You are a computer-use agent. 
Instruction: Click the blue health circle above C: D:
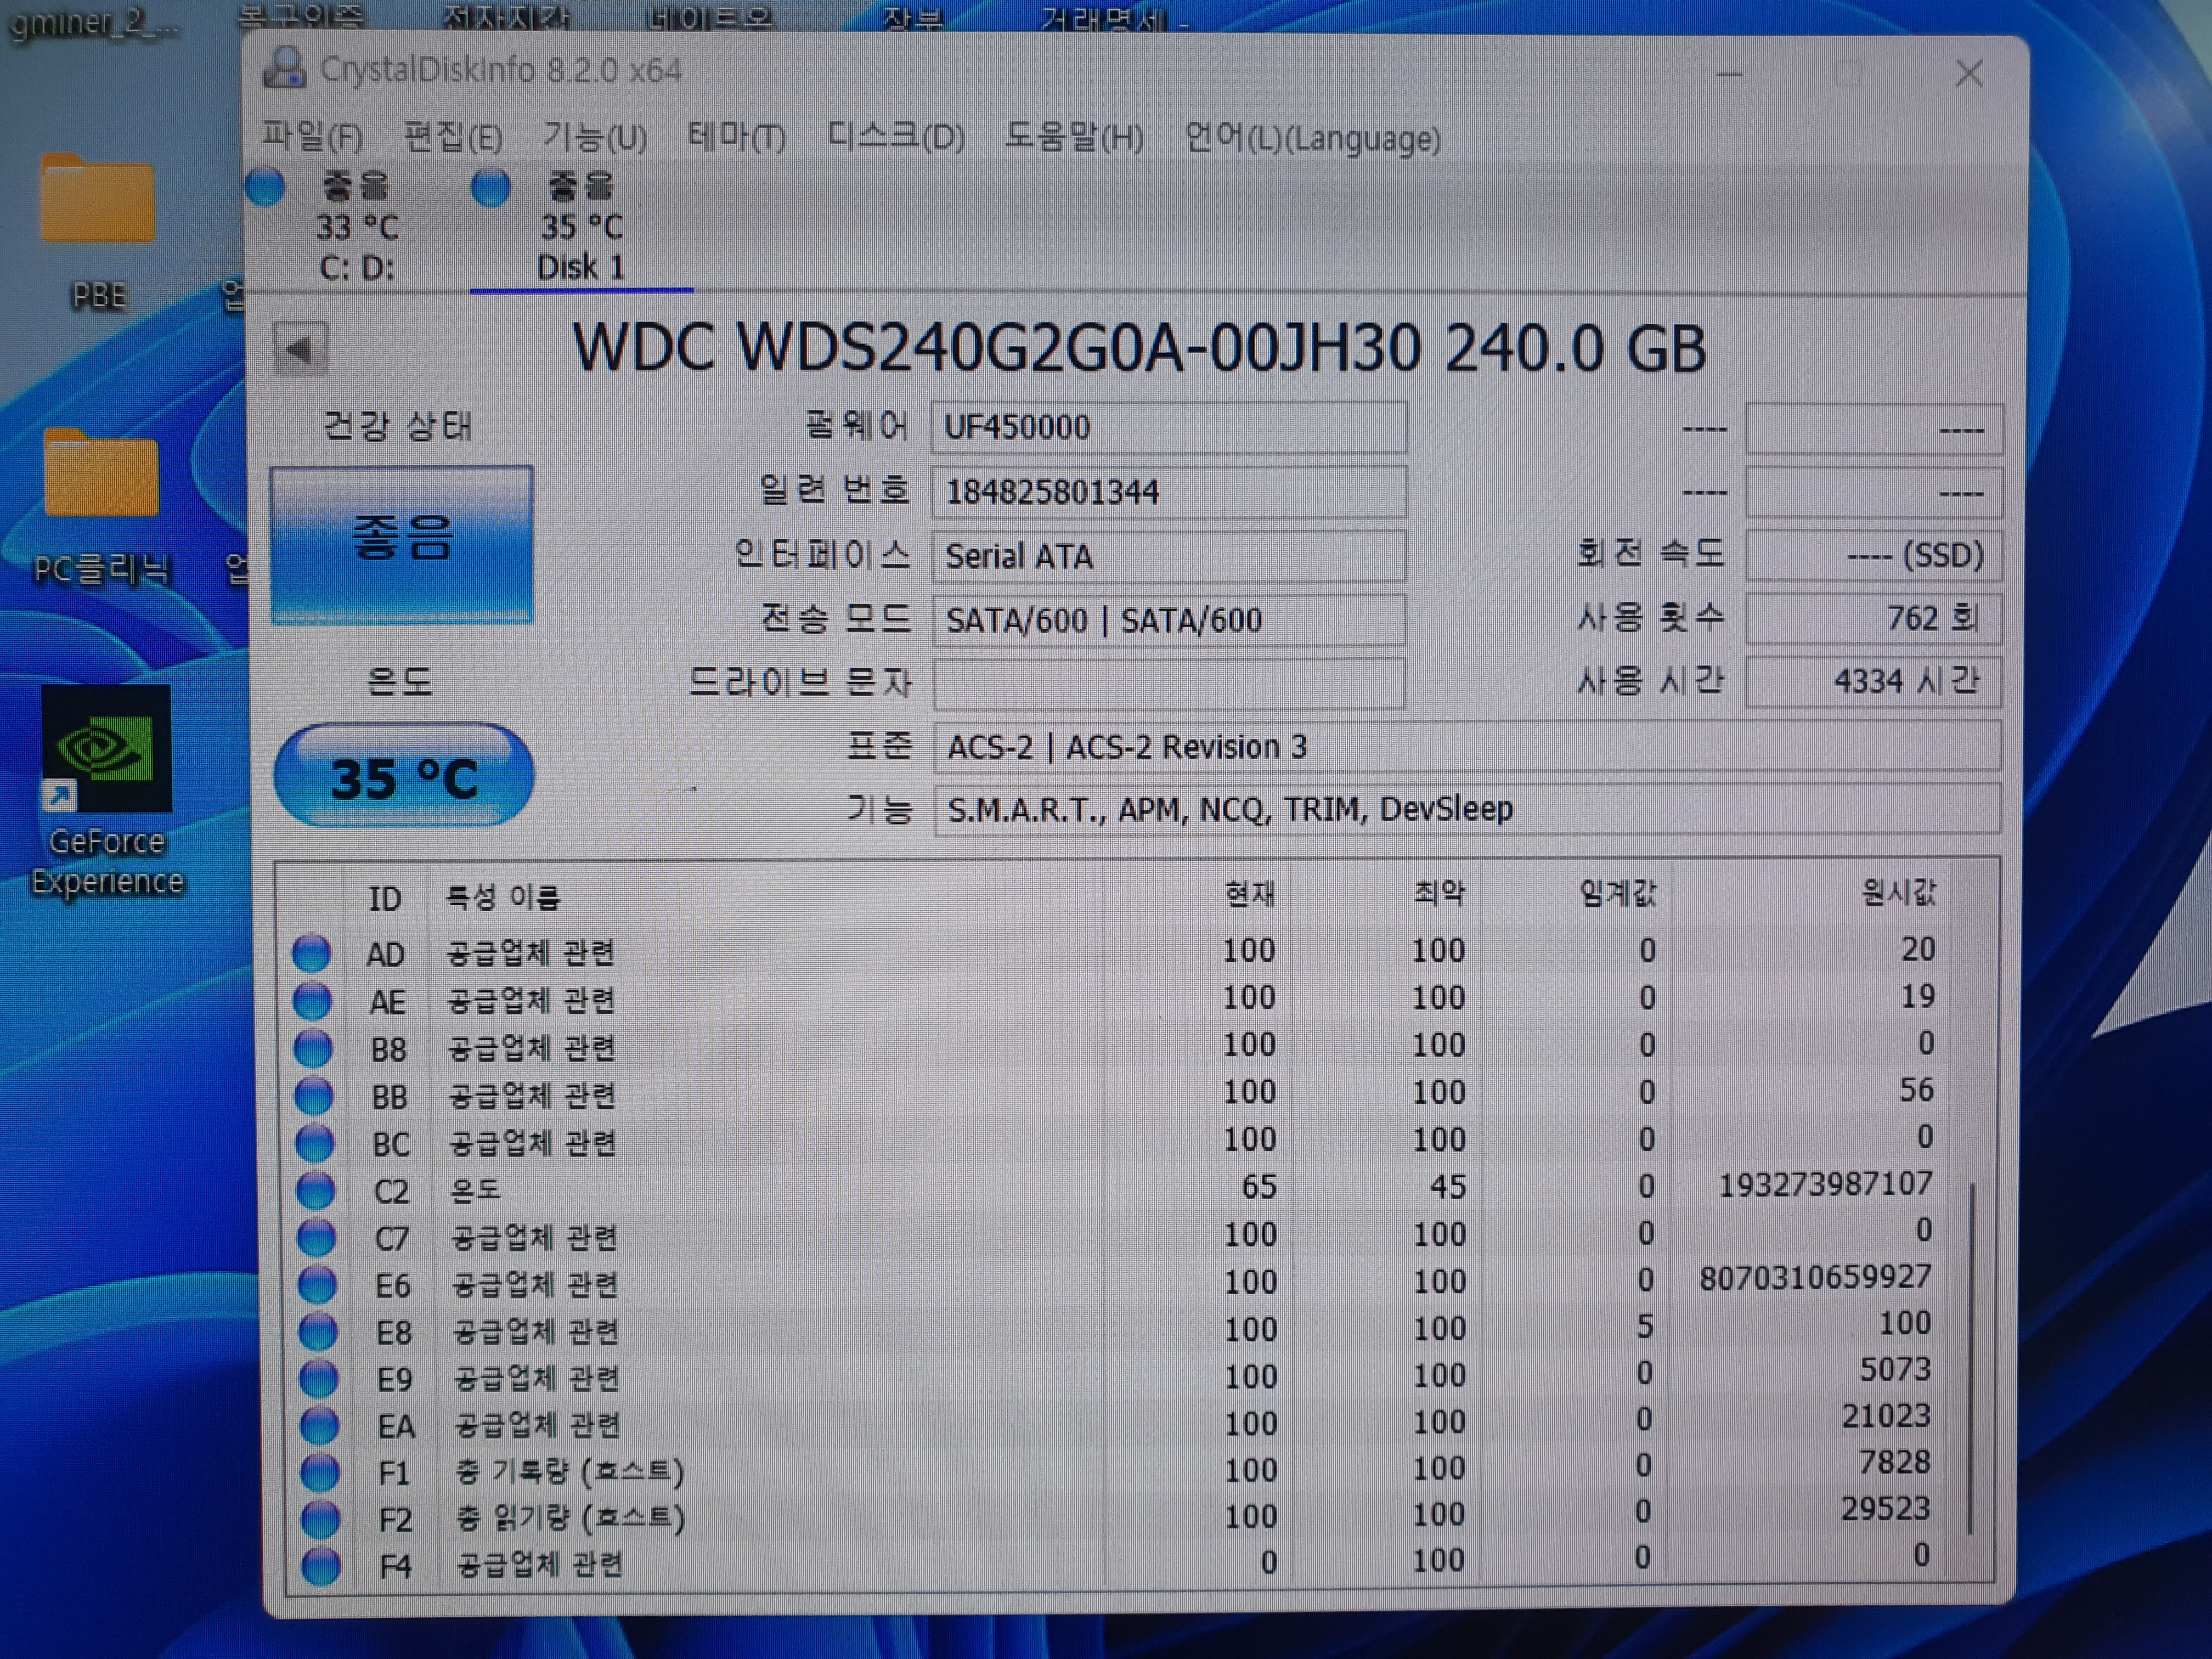[x=265, y=188]
